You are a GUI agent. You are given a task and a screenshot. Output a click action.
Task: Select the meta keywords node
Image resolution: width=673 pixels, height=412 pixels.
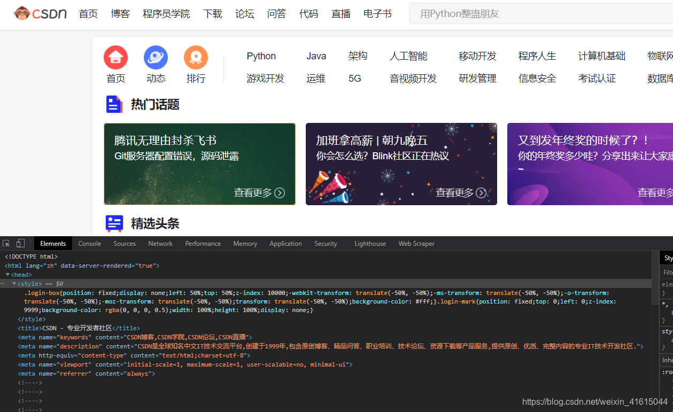[x=135, y=337]
